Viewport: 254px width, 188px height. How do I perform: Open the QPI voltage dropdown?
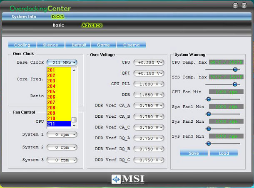[149, 73]
